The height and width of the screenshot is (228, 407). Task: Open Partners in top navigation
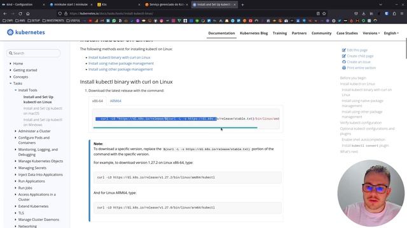(x=299, y=33)
